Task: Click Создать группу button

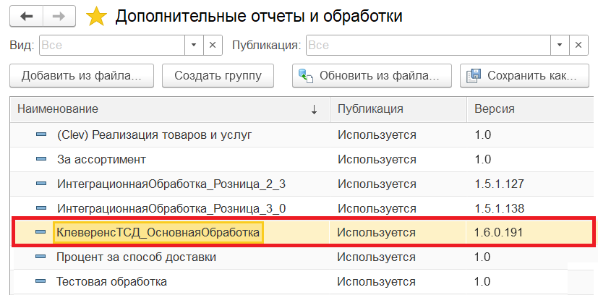Action: pos(218,75)
